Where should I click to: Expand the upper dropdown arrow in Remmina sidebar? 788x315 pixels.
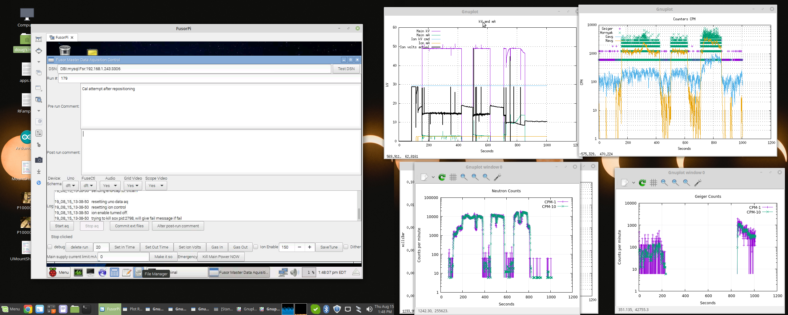pos(39,62)
